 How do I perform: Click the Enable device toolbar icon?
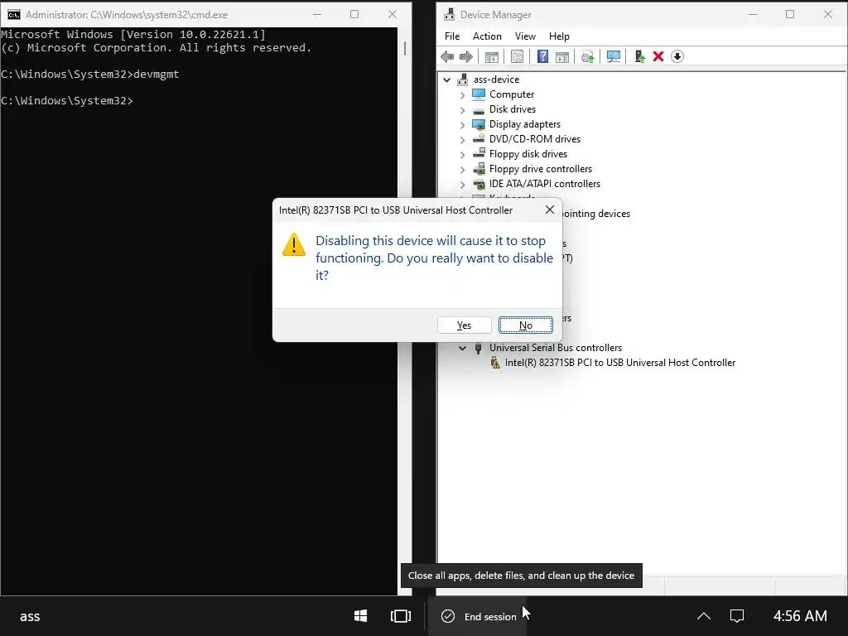click(639, 56)
